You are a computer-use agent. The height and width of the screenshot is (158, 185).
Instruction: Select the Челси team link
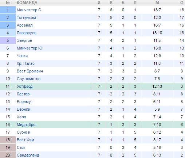[22, 56]
